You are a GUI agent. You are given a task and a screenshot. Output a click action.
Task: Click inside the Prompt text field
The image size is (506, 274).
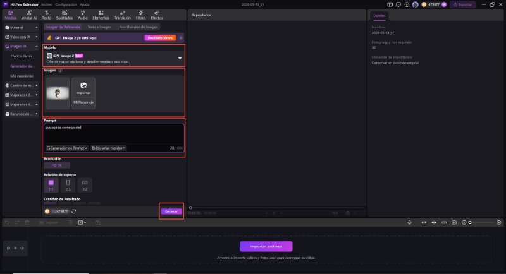click(114, 134)
